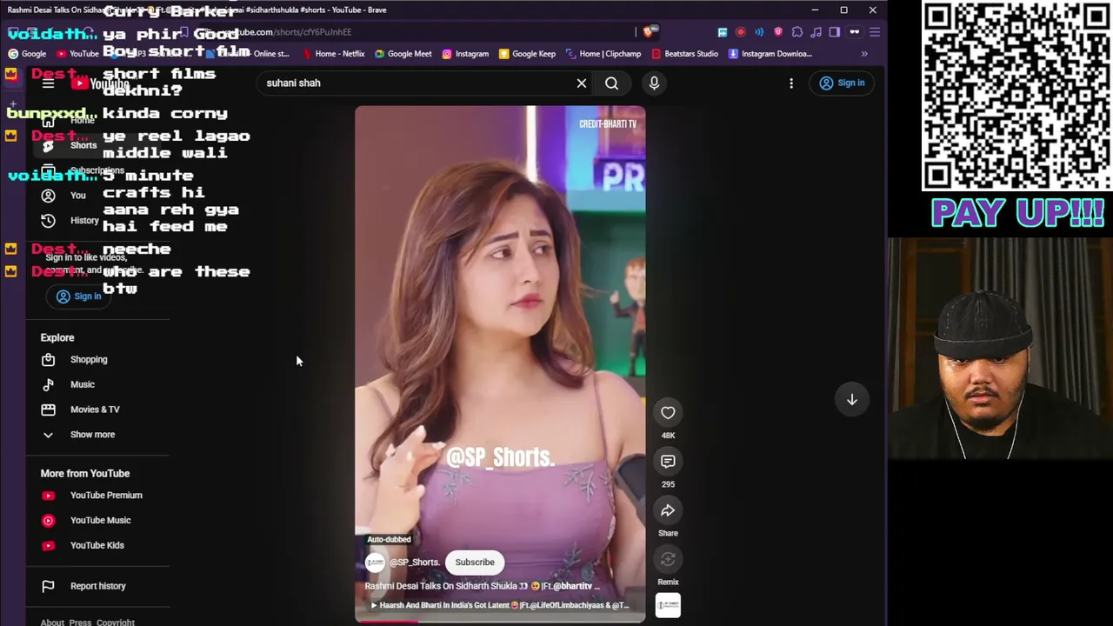Toggle the Brave sidebar panel
Viewport: 1113px width, 626px height.
pyautogui.click(x=835, y=32)
